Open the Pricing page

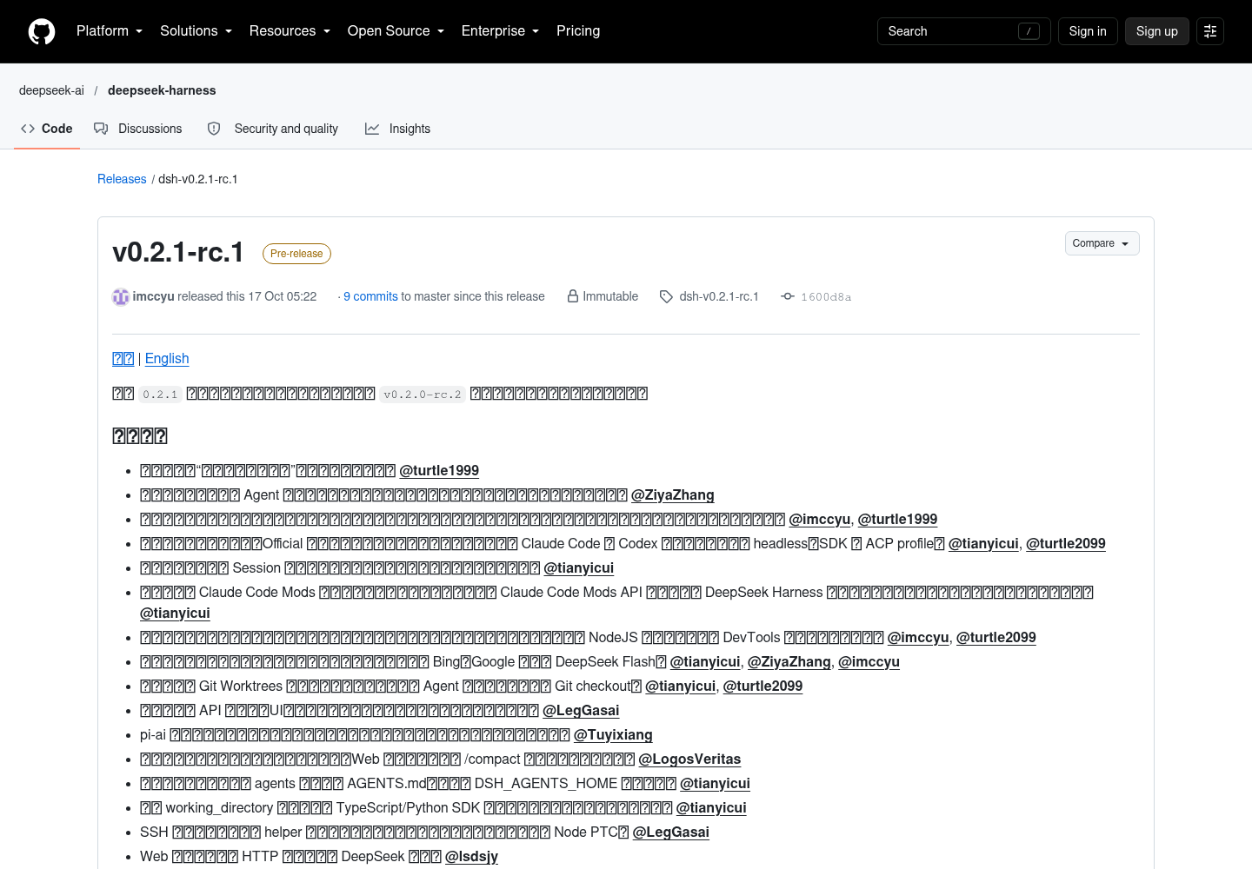click(578, 31)
